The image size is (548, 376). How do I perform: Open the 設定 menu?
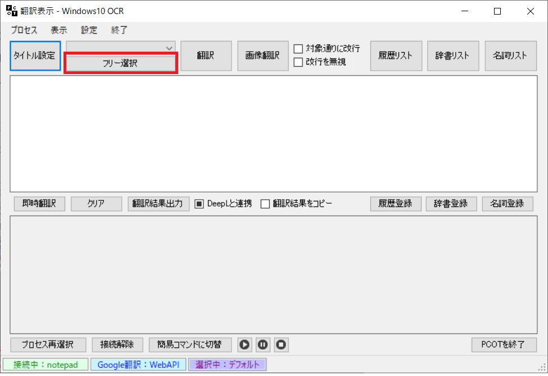click(x=88, y=30)
